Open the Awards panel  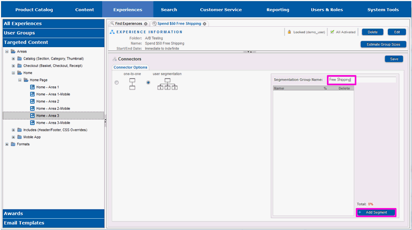point(54,213)
